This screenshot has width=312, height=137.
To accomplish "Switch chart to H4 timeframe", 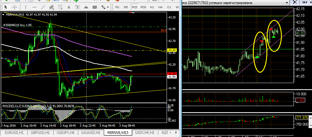I will point(160,7).
